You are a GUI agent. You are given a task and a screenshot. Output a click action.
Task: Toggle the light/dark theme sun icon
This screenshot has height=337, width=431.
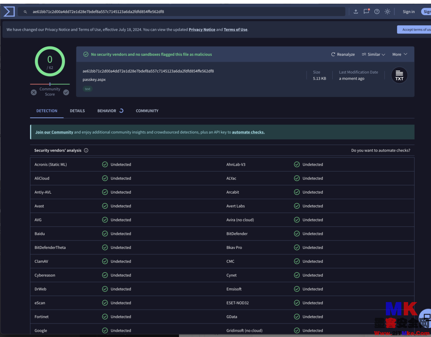click(x=387, y=12)
